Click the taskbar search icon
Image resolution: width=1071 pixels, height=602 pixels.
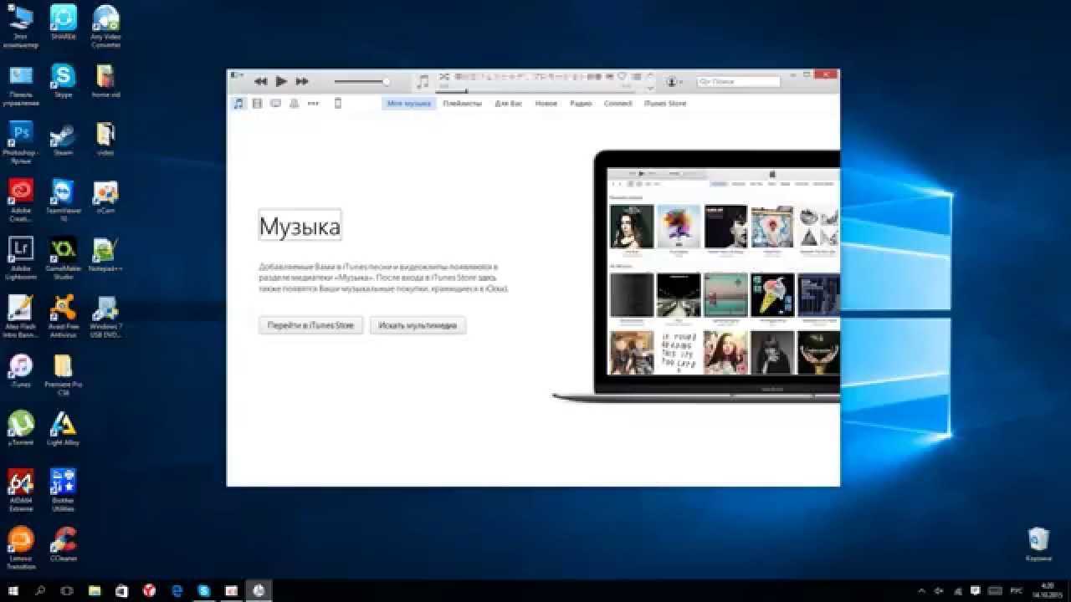(40, 590)
